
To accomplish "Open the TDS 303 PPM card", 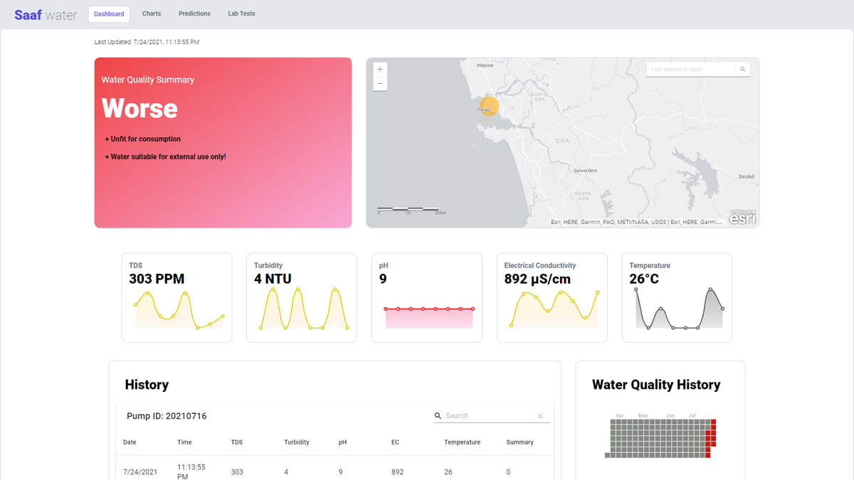I will [x=176, y=297].
